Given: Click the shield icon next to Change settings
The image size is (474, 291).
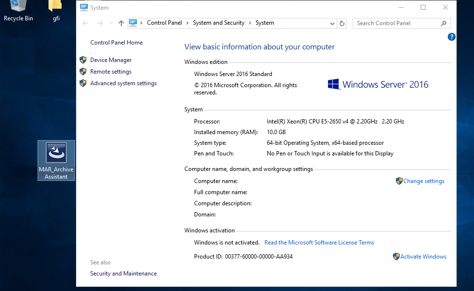Looking at the screenshot, I should coord(399,181).
